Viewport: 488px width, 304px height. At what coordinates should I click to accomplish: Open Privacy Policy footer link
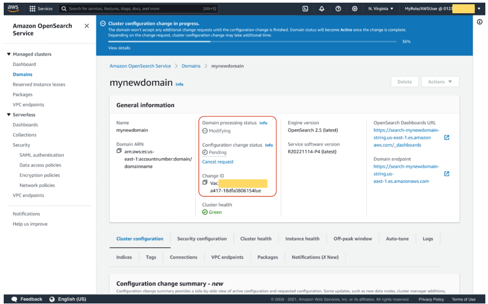tap(431, 299)
